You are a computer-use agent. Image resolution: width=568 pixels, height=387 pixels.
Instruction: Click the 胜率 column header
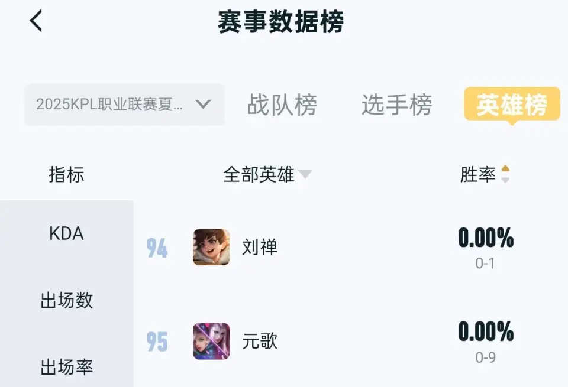coord(478,175)
